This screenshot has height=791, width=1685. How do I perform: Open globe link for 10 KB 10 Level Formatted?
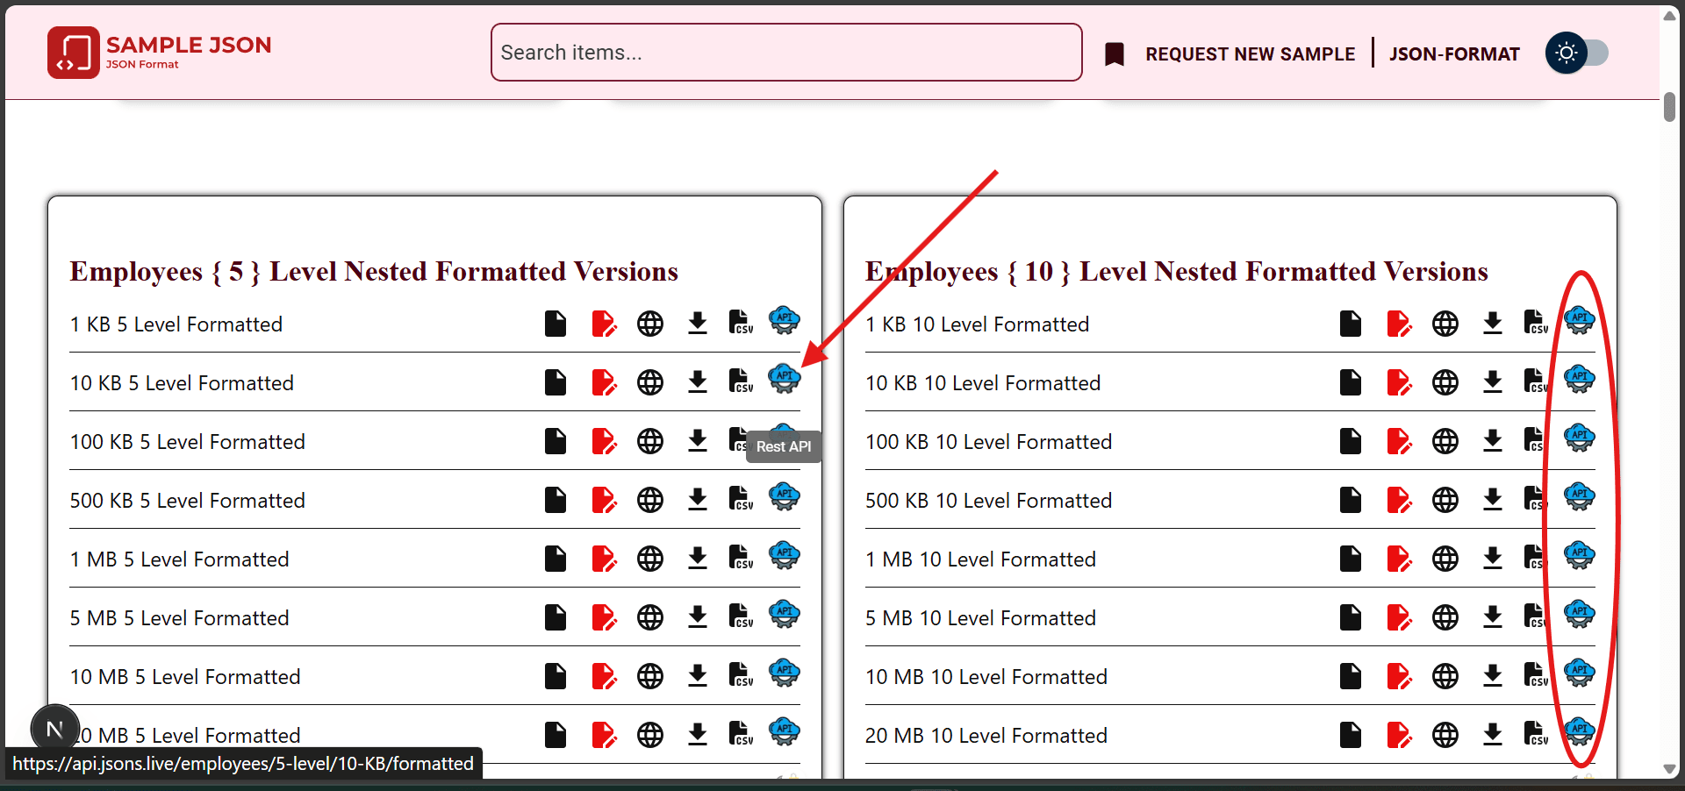[1445, 382]
